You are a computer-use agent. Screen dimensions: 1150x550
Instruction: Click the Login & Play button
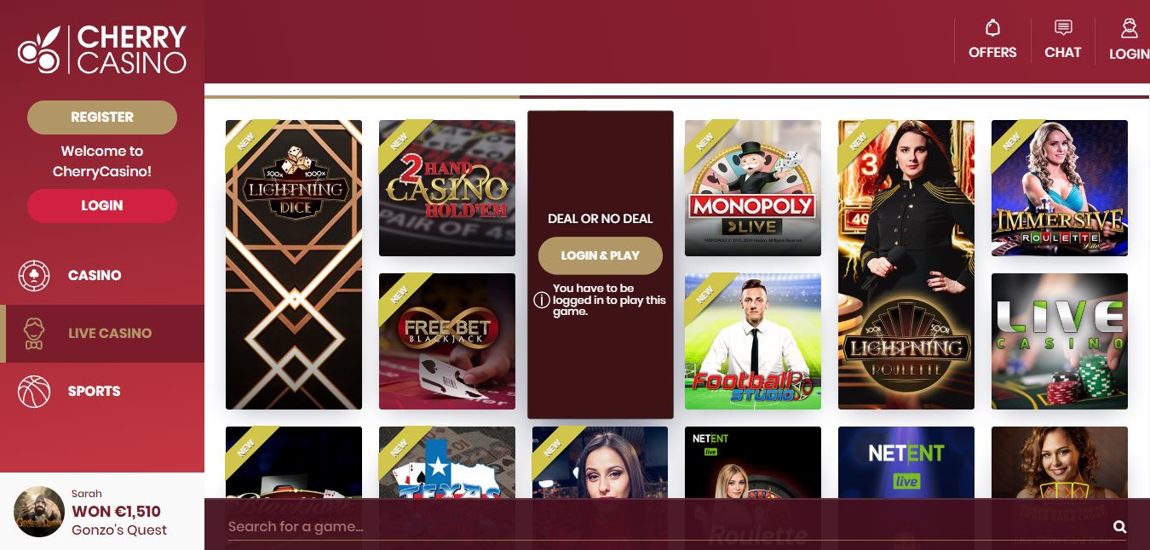pyautogui.click(x=601, y=255)
